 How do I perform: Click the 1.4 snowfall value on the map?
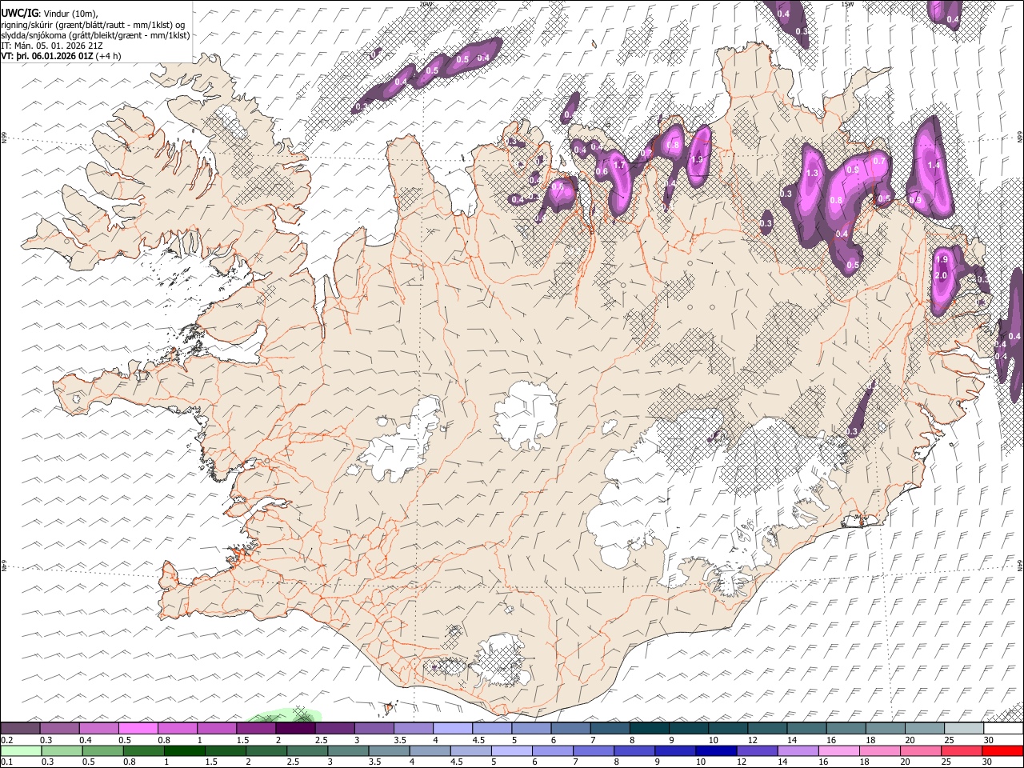point(933,165)
